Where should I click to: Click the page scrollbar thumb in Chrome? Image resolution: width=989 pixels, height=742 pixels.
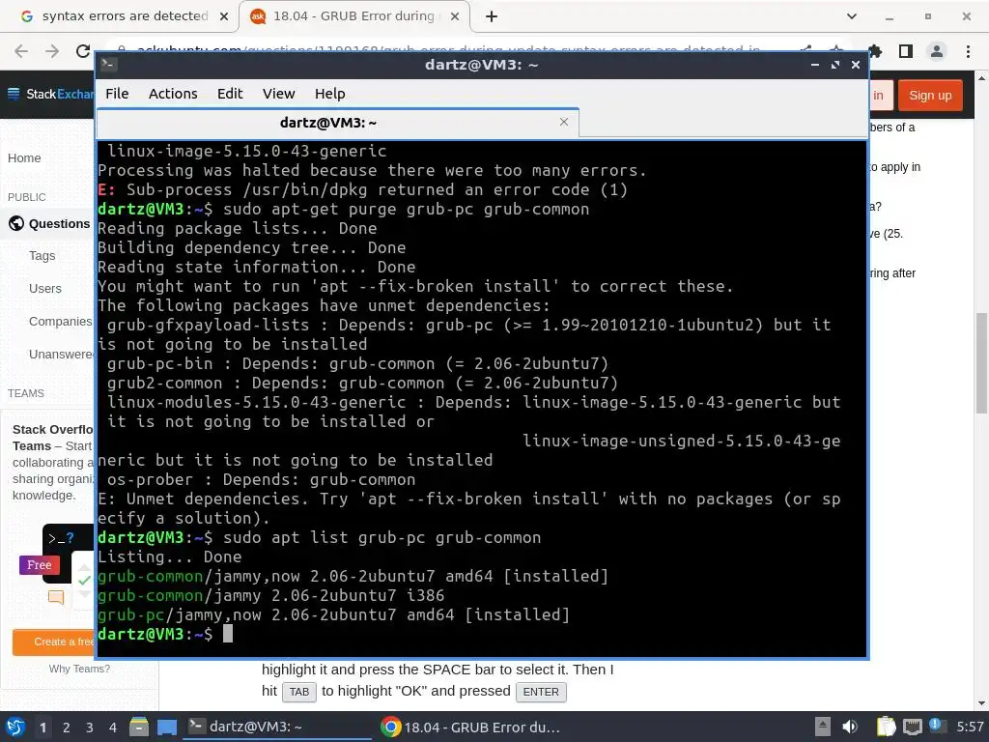click(981, 363)
